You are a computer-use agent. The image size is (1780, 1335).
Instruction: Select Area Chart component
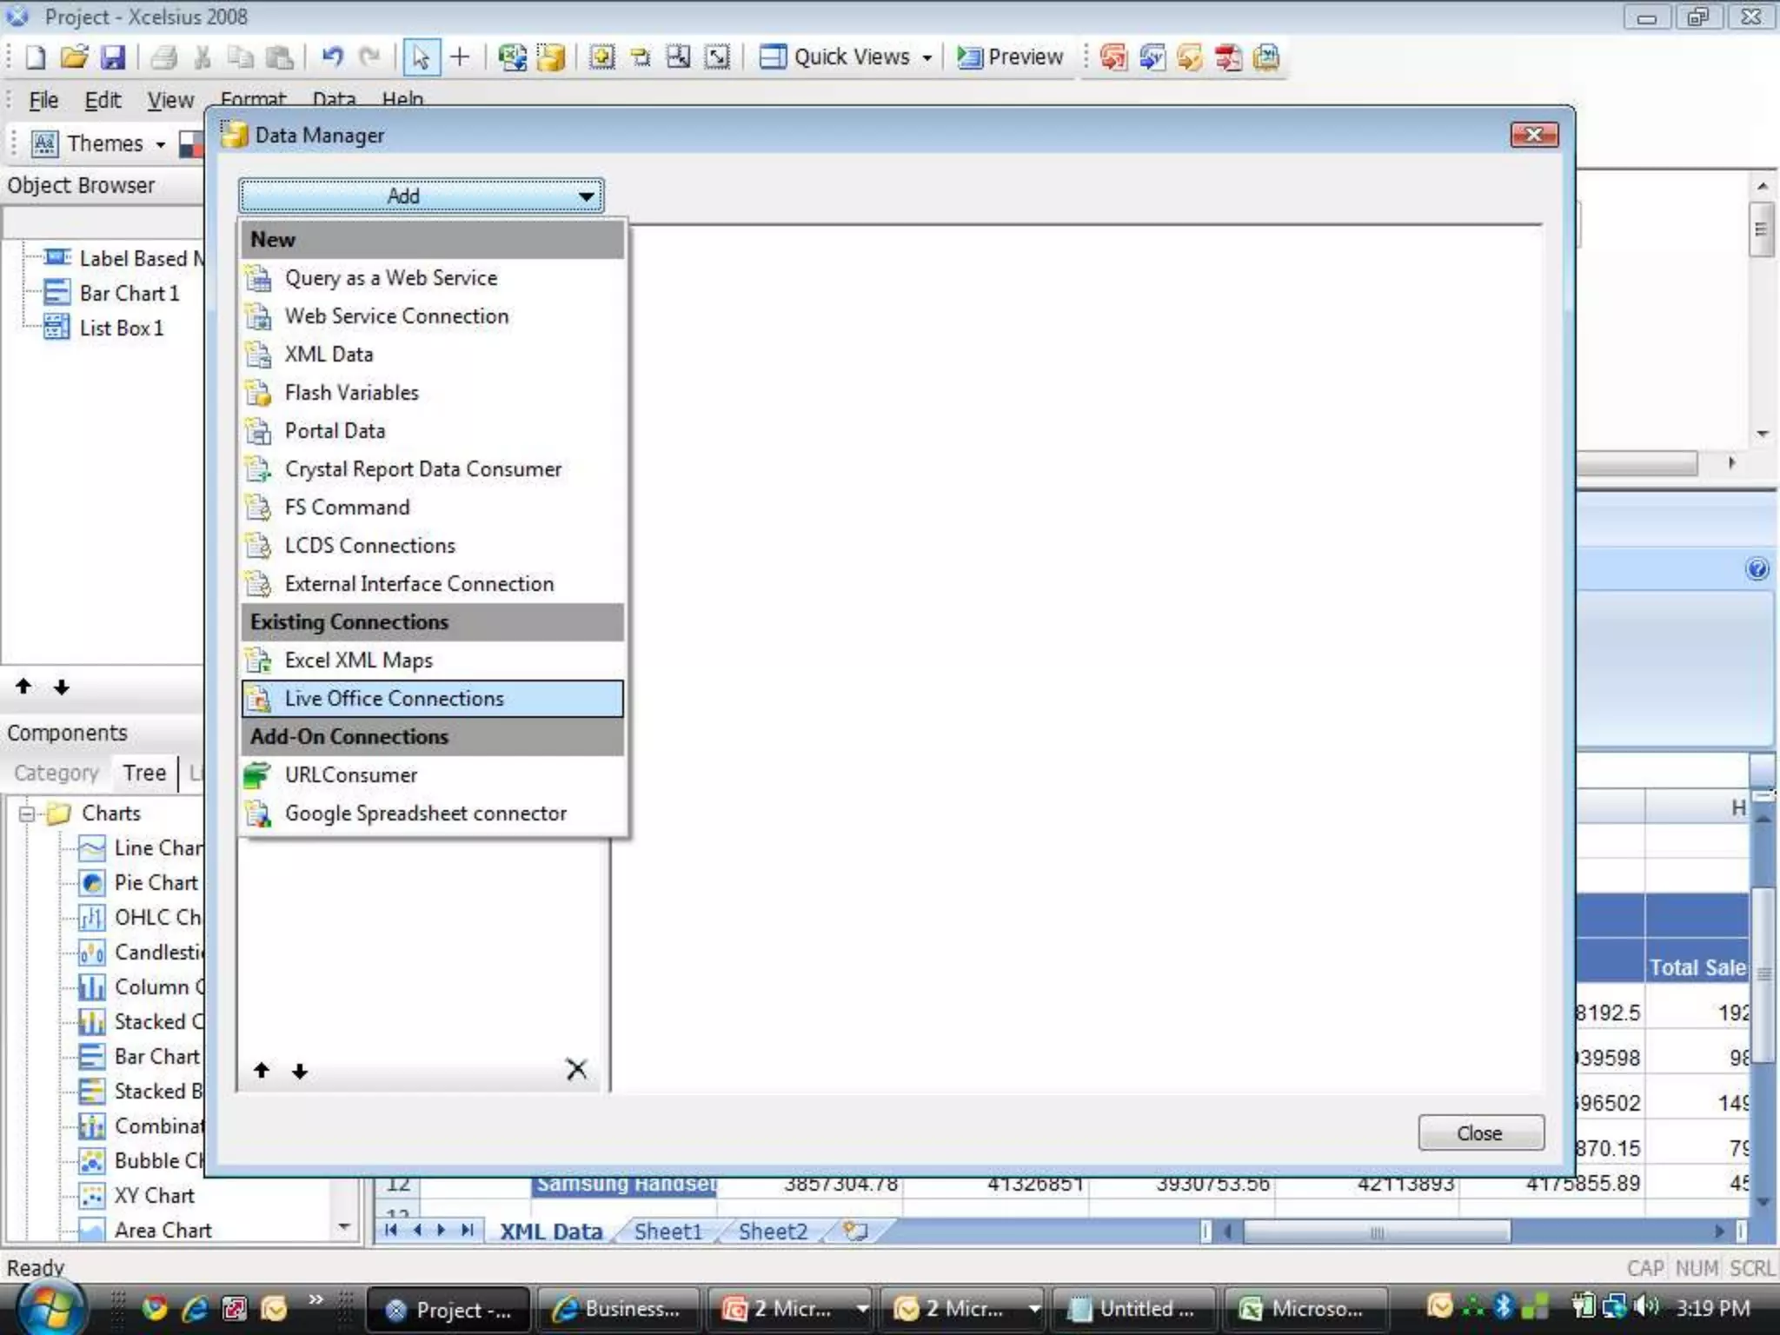tap(163, 1231)
